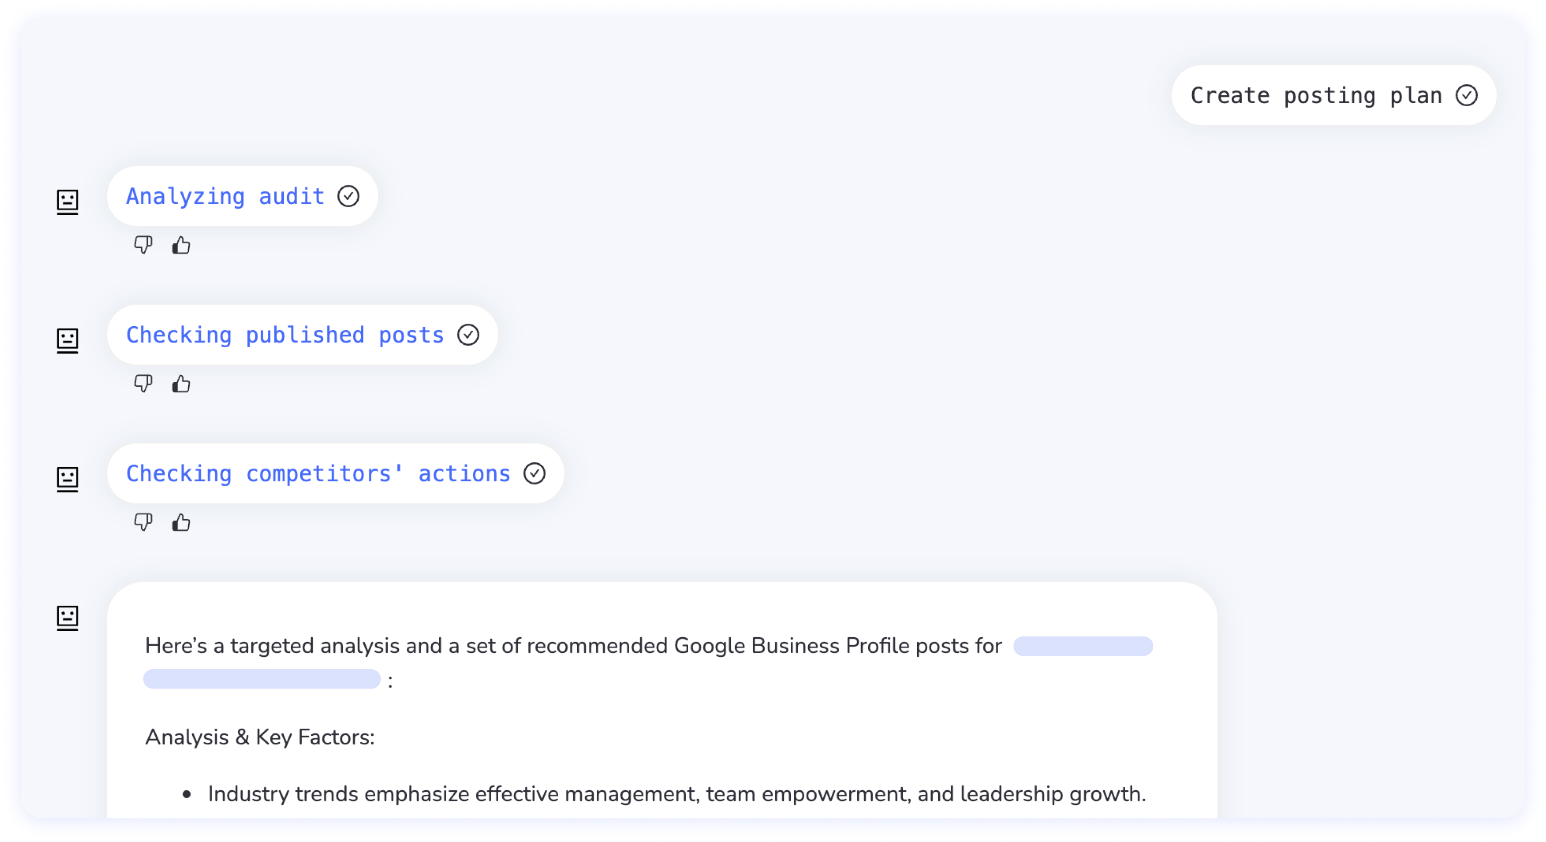This screenshot has width=1546, height=842.
Task: Click the highlighted business name placeholder
Action: tap(1083, 646)
